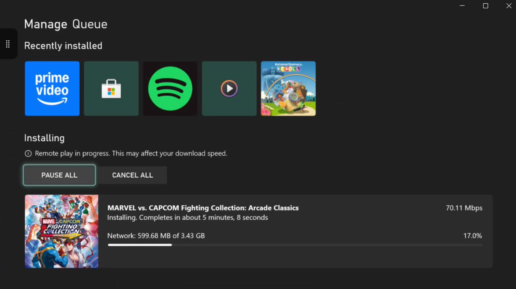The image size is (516, 289).
Task: Click the 17.0% progress value
Action: pyautogui.click(x=473, y=236)
